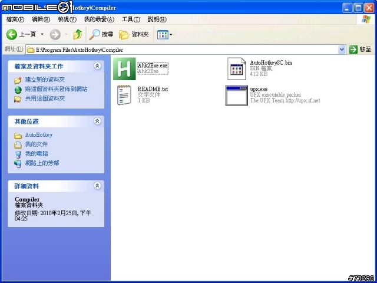
Task: Click Publish this folder to the Web link
Action: 57,89
